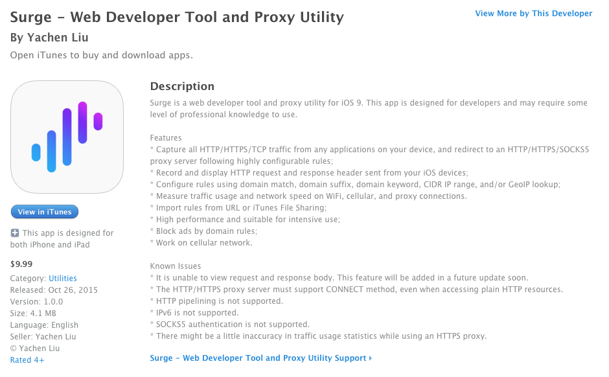
Task: Click the Seller Yachen Liu line
Action: tap(43, 337)
